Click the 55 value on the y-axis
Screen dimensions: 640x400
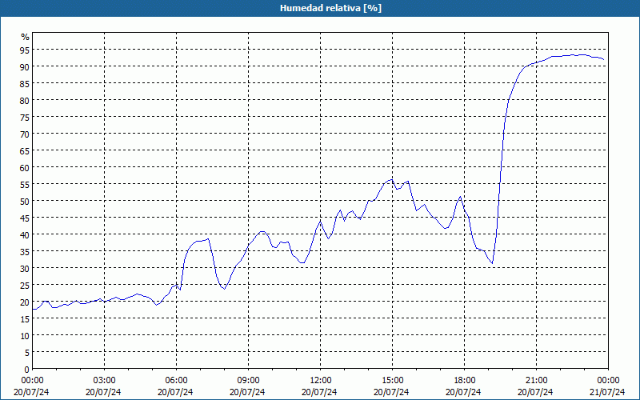pos(25,184)
